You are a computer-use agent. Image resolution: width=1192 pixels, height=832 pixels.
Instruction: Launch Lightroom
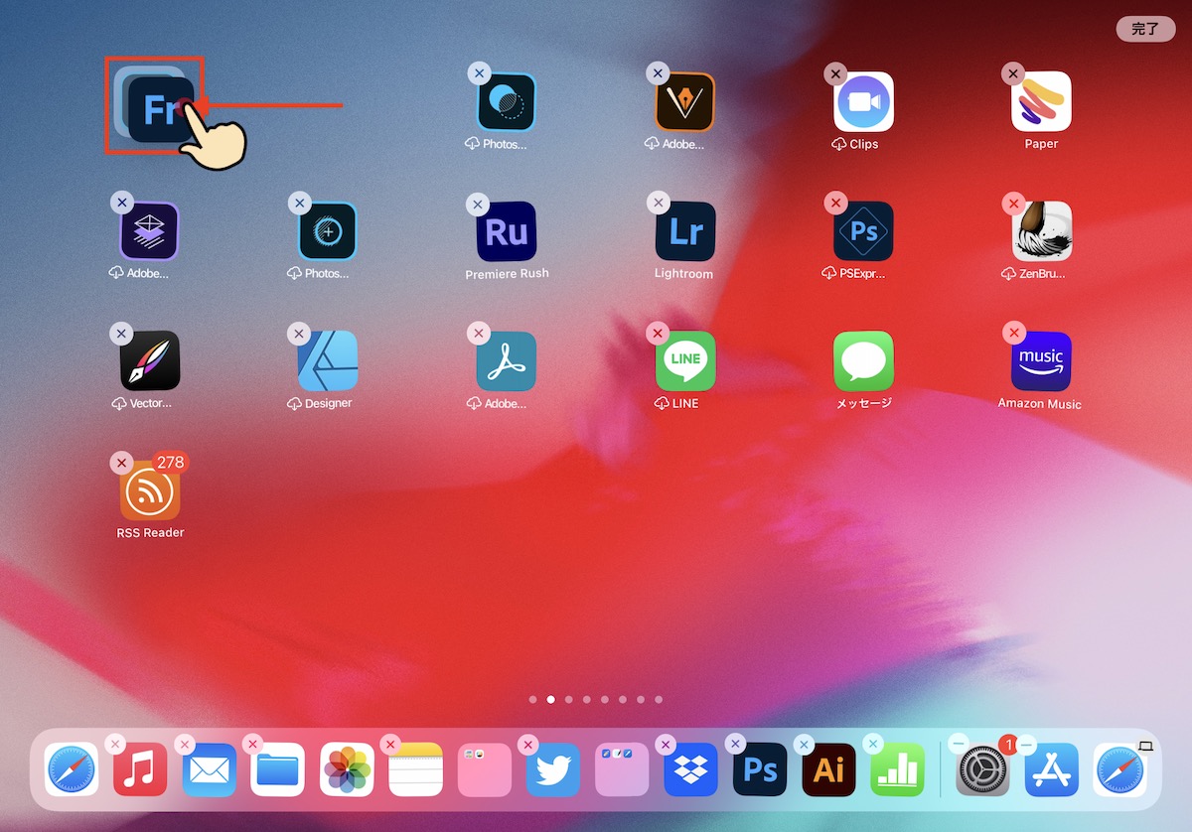point(684,231)
